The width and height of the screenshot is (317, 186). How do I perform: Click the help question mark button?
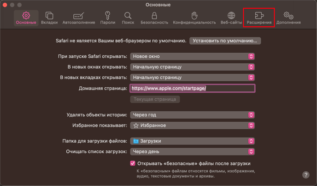(x=305, y=174)
